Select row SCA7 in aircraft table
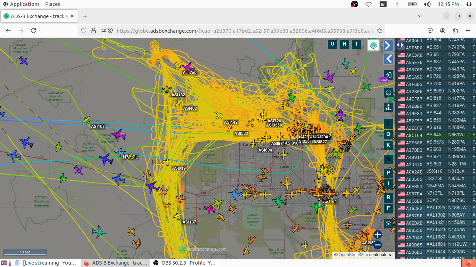The width and height of the screenshot is (476, 267). coord(436,201)
